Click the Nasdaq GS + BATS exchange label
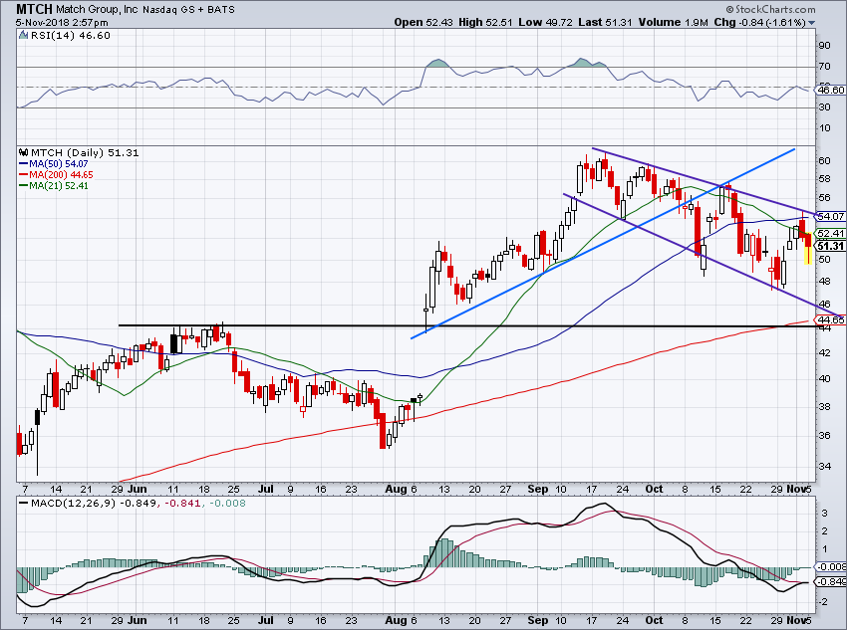The image size is (847, 630). click(x=189, y=9)
